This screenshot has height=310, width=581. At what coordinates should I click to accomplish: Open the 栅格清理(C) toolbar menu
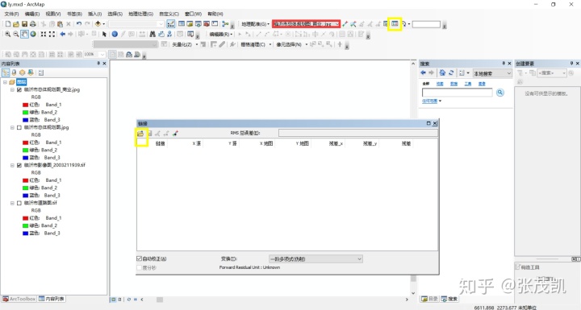[256, 44]
